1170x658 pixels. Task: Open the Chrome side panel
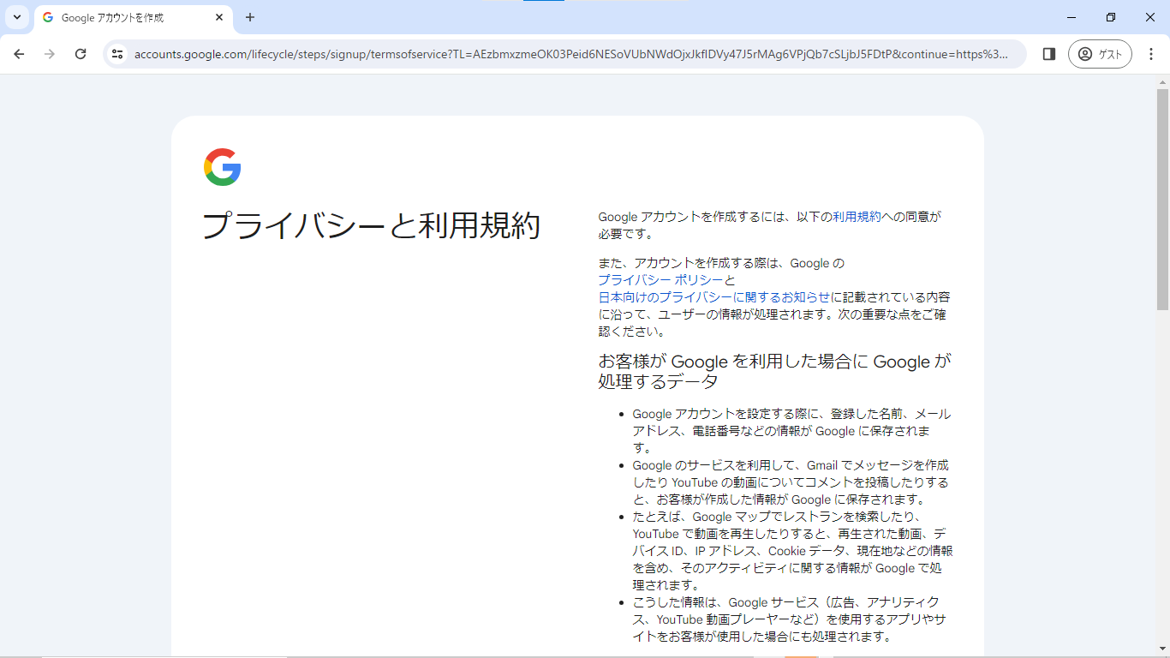click(x=1048, y=53)
